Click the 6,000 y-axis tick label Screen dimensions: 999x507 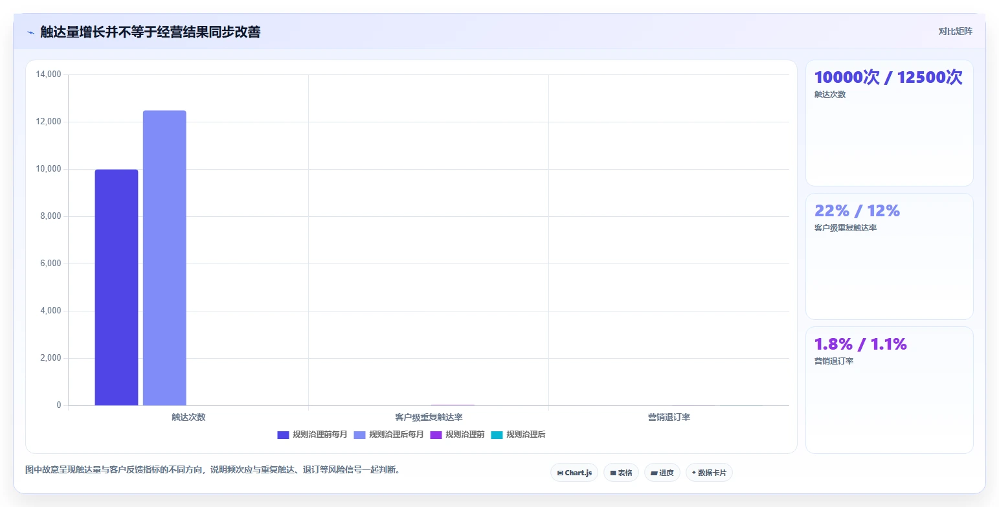51,264
